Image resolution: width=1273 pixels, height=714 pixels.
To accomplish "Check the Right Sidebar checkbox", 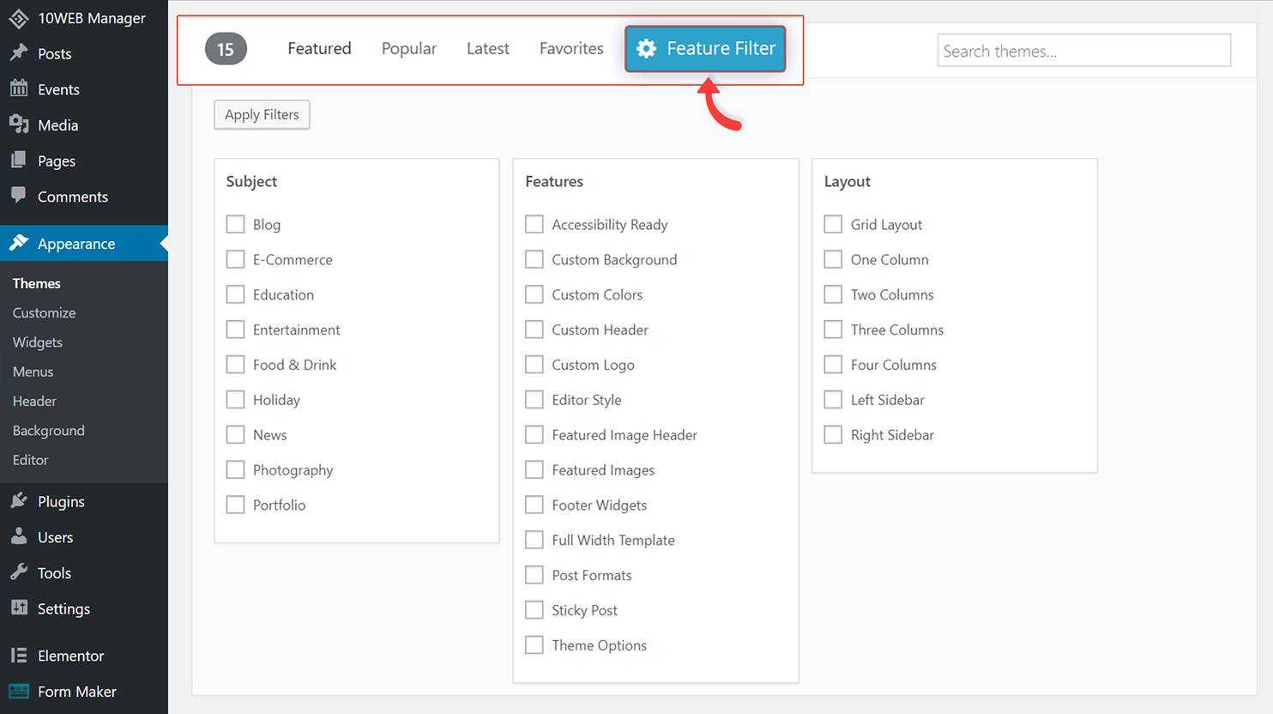I will (x=833, y=435).
